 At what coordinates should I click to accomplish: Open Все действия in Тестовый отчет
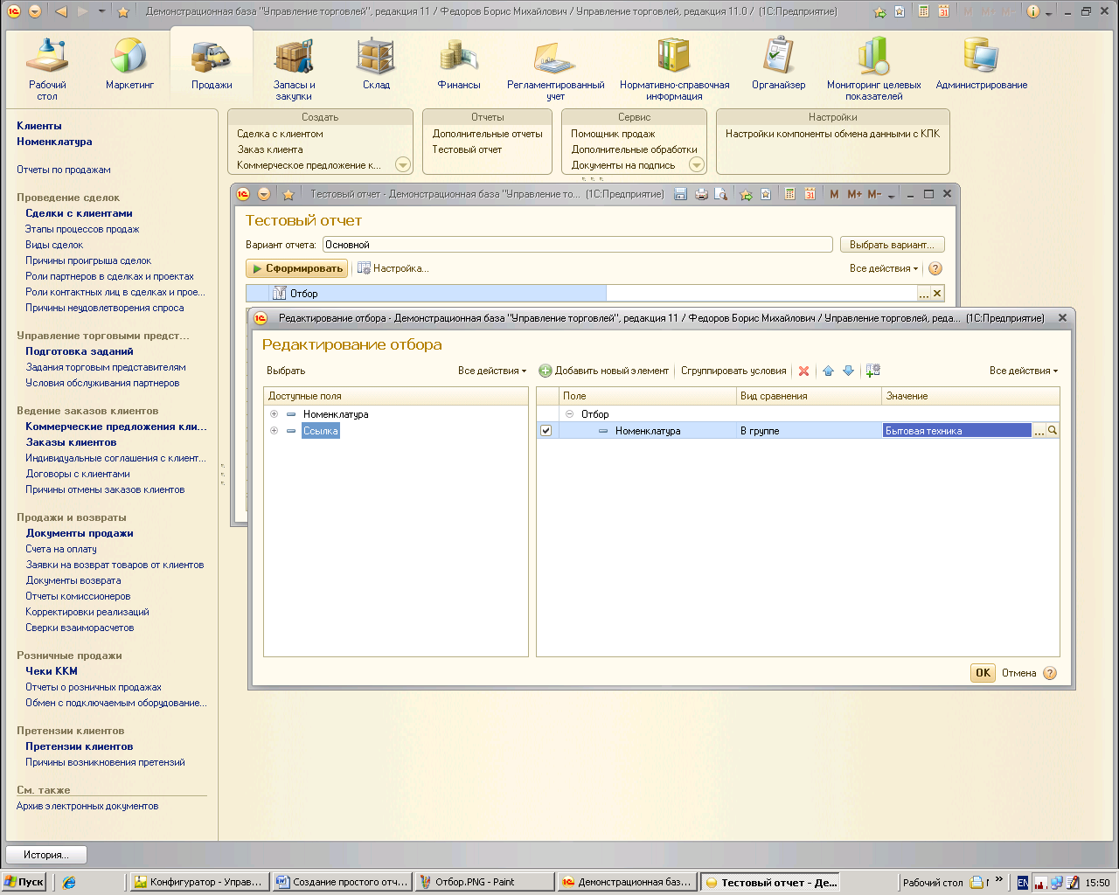(884, 268)
